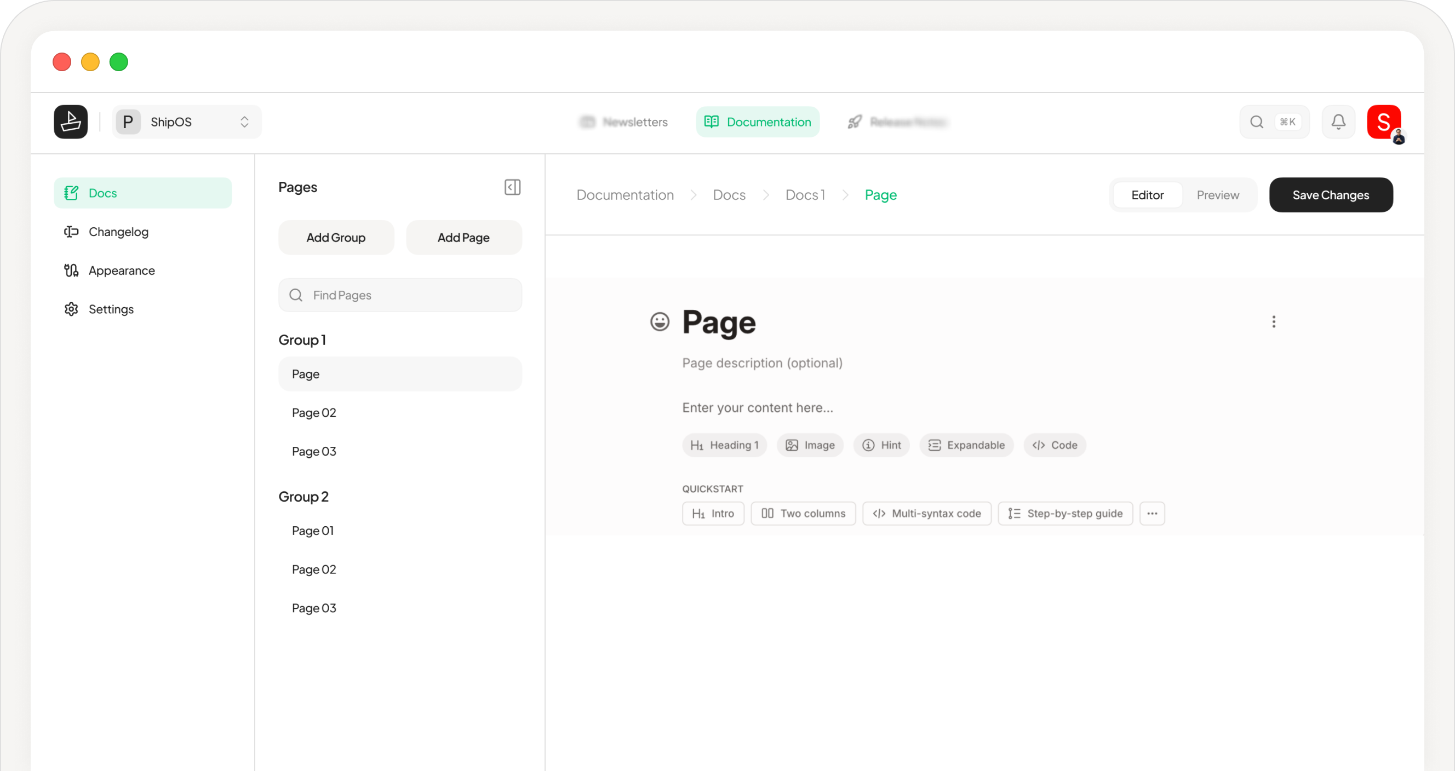Open the Documentation tab
The height and width of the screenshot is (771, 1455).
(x=758, y=122)
